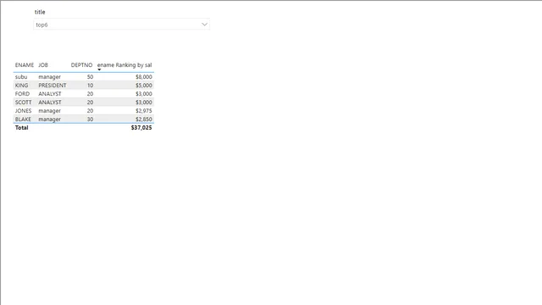Image resolution: width=542 pixels, height=305 pixels.
Task: Click the $8,000 salary value
Action: point(143,77)
